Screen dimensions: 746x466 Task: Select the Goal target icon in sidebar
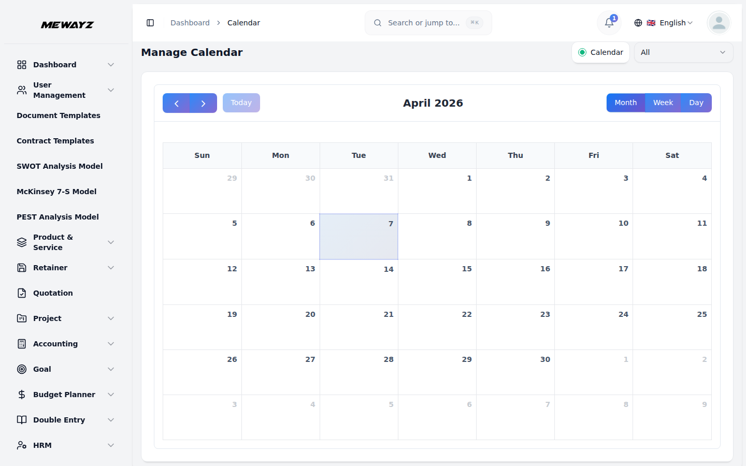point(21,369)
